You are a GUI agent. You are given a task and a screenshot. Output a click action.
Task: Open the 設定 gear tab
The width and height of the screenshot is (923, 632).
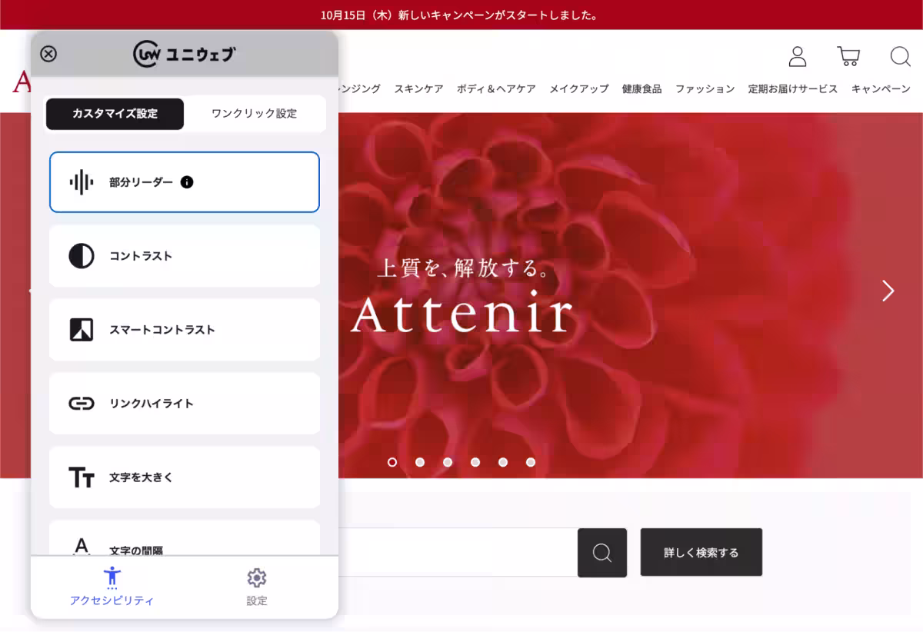click(x=257, y=587)
